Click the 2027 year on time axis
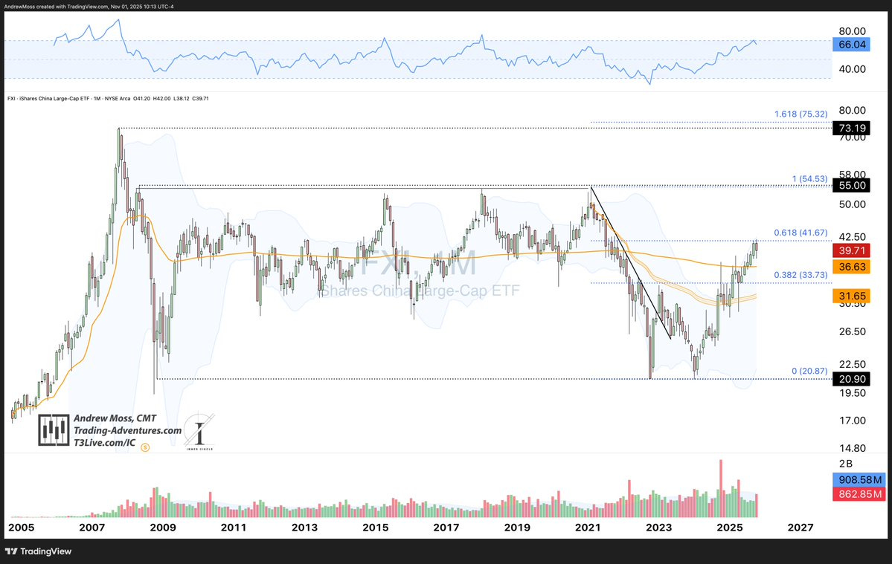The image size is (892, 564). click(x=800, y=528)
